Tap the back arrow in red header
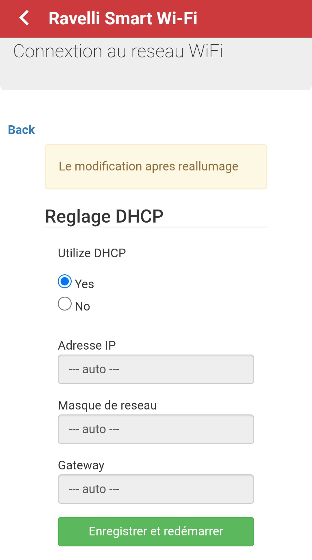Viewport: 312px width, 560px height. (x=24, y=18)
